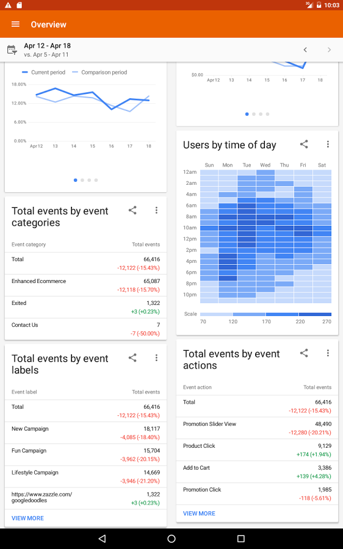This screenshot has width=343, height=549.
Task: Select fourth page dot under left line chart
Action: coord(96,180)
